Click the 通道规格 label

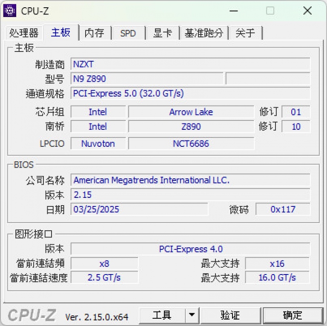coord(45,94)
